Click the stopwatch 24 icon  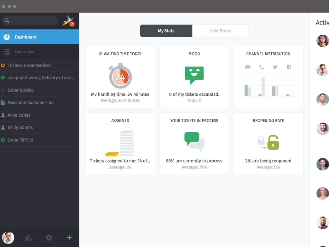click(120, 76)
